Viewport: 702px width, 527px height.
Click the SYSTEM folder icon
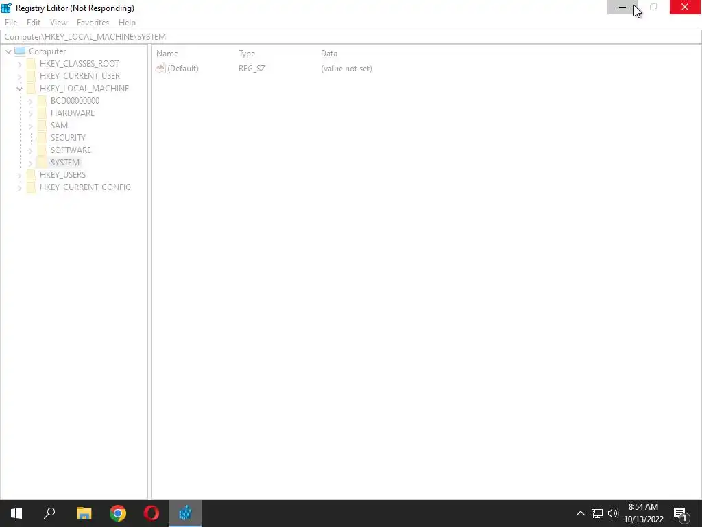[42, 162]
